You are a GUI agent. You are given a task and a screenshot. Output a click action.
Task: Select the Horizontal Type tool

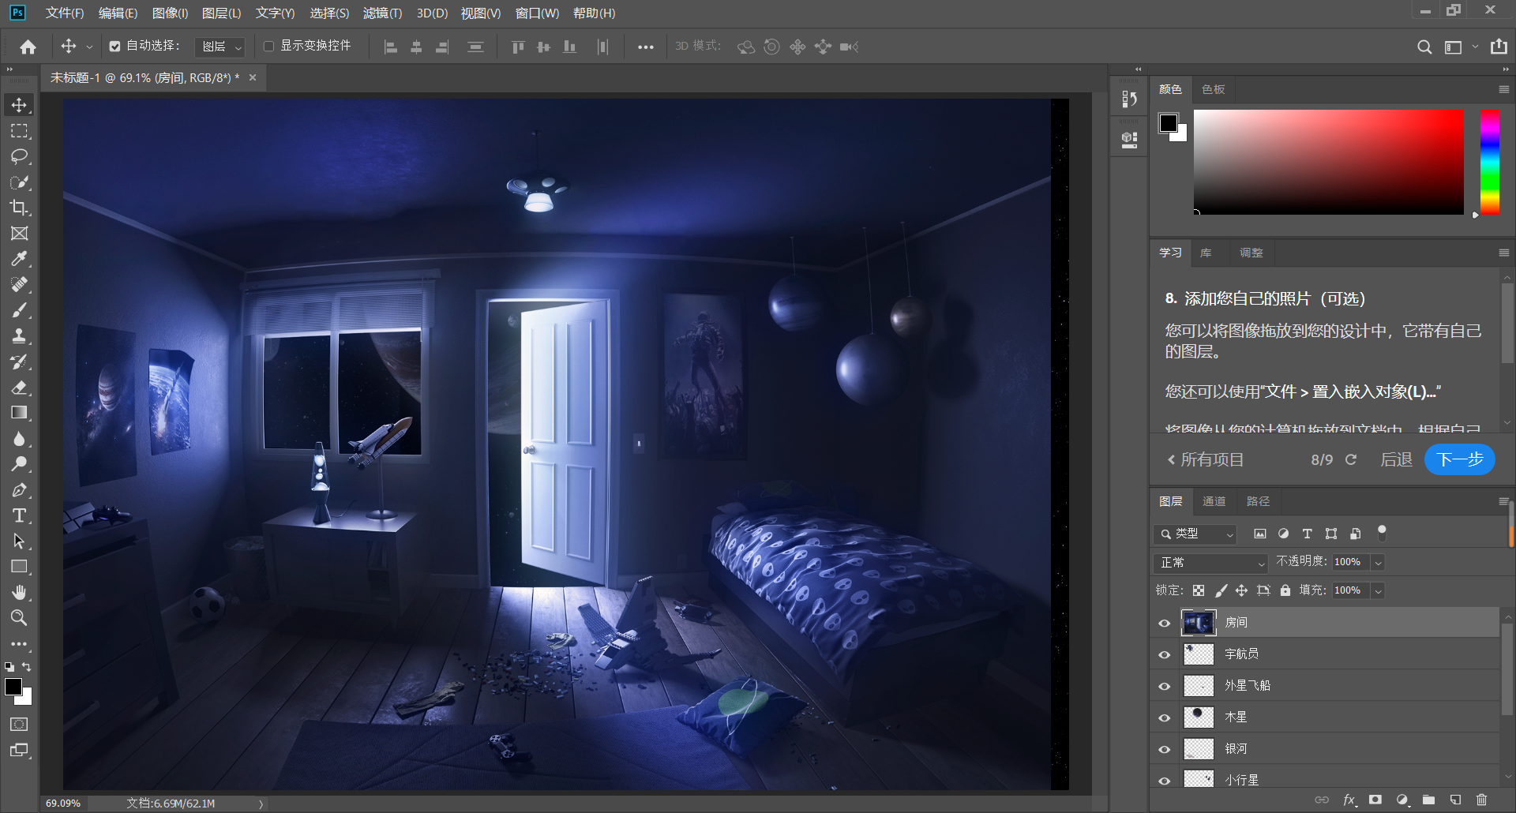tap(19, 515)
